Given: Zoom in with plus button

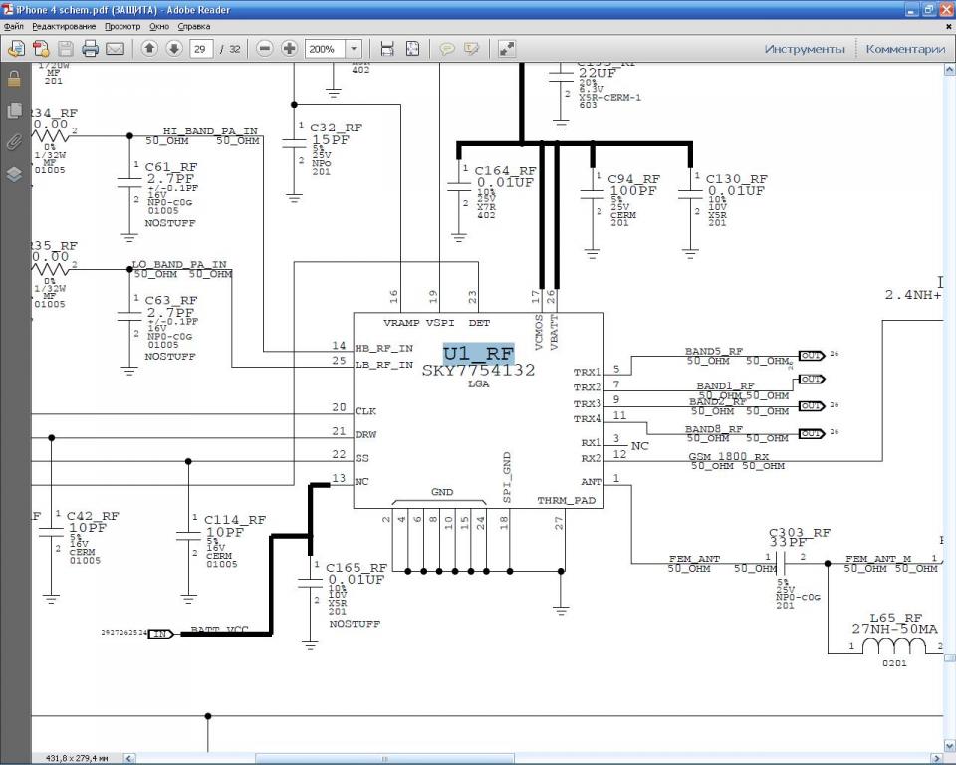Looking at the screenshot, I should pos(289,48).
